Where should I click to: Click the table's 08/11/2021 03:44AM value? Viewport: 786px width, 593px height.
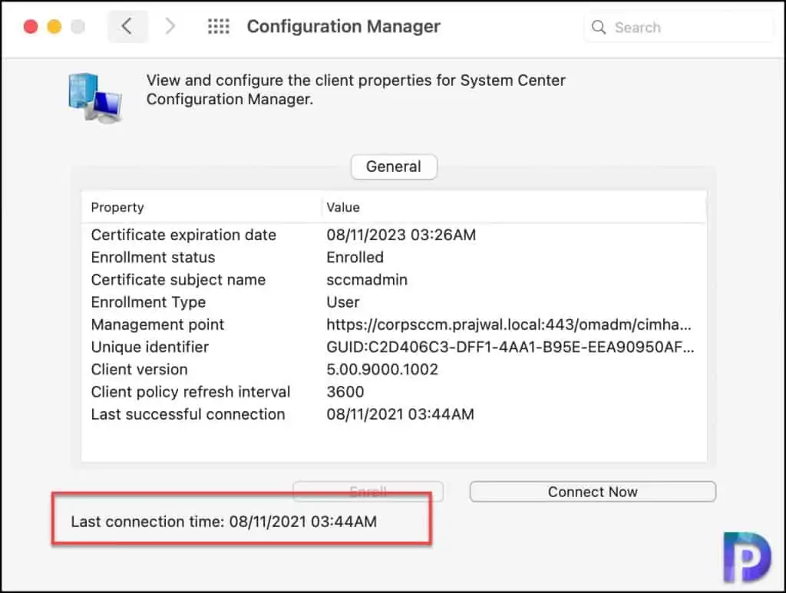[x=400, y=414]
